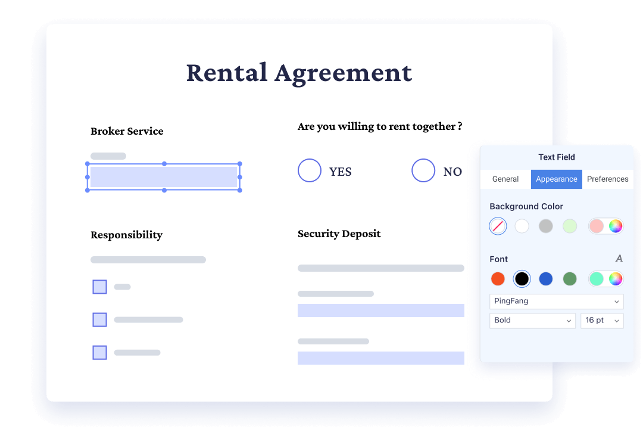Click the Background Color label
643x429 pixels.
[x=526, y=207]
